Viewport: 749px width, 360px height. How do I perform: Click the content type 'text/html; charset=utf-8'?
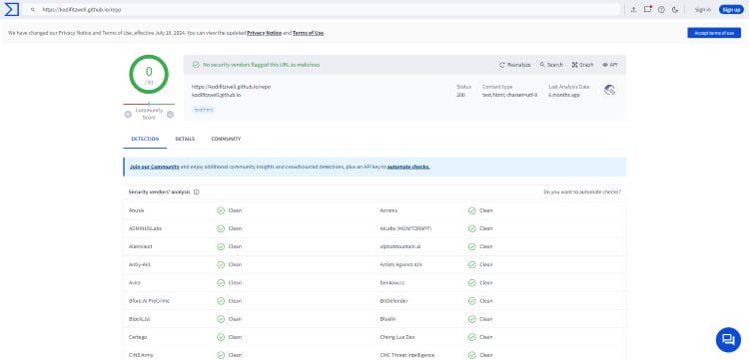509,95
